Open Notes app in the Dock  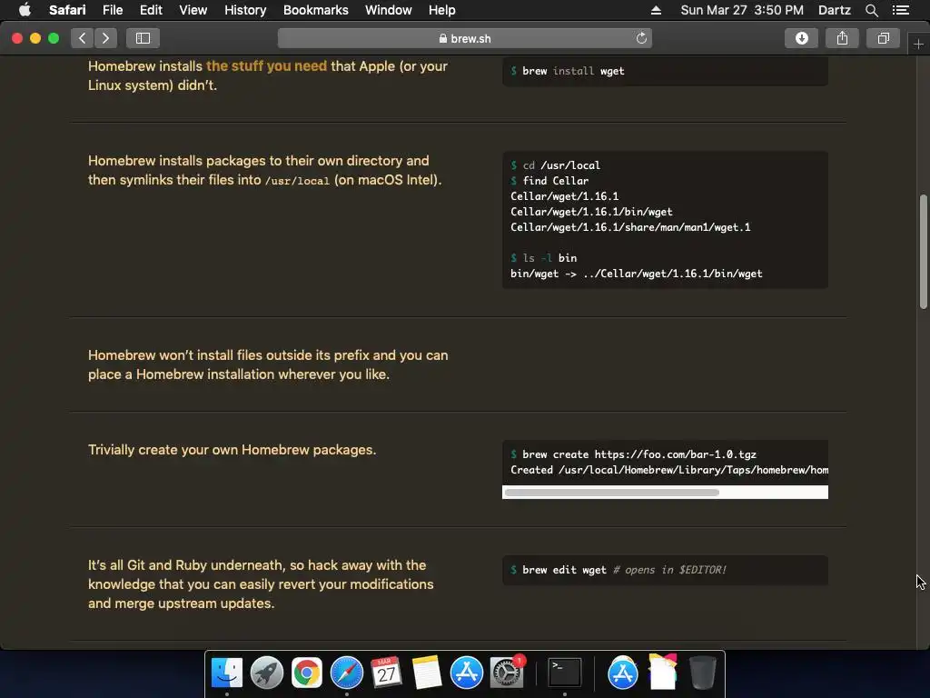point(427,673)
